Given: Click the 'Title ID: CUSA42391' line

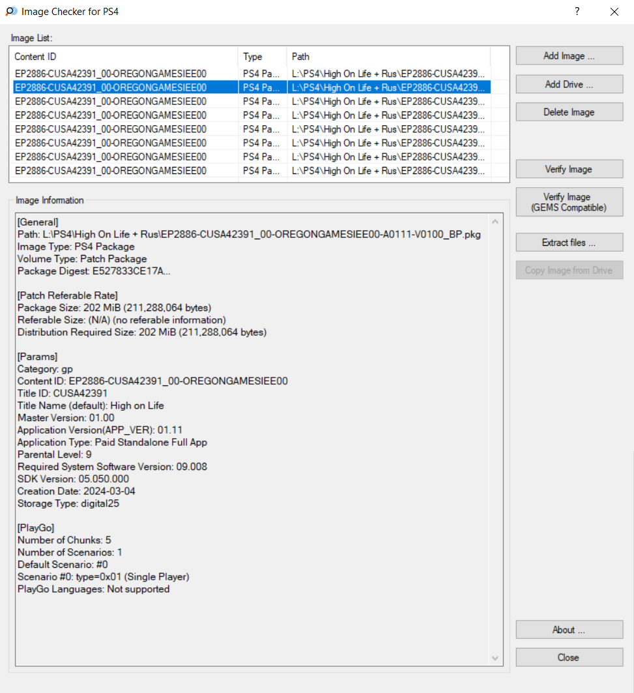Looking at the screenshot, I should click(63, 393).
